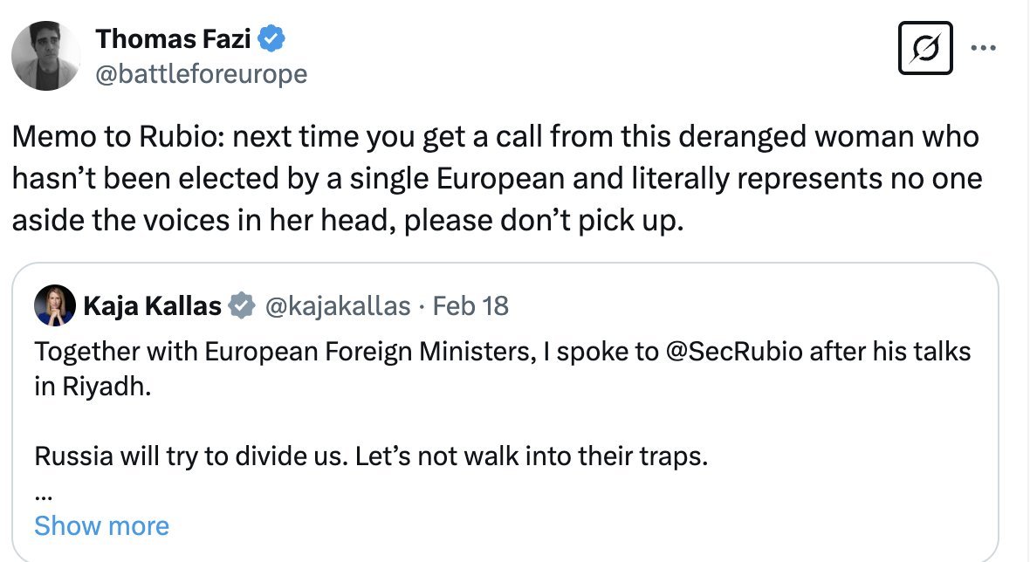Screen dimensions: 1030x562
Task: Click the Kaja Kallas name in quote
Action: pyautogui.click(x=152, y=306)
